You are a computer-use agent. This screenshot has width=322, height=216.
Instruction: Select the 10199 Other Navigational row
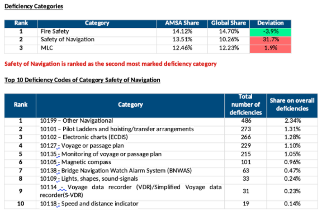point(161,121)
